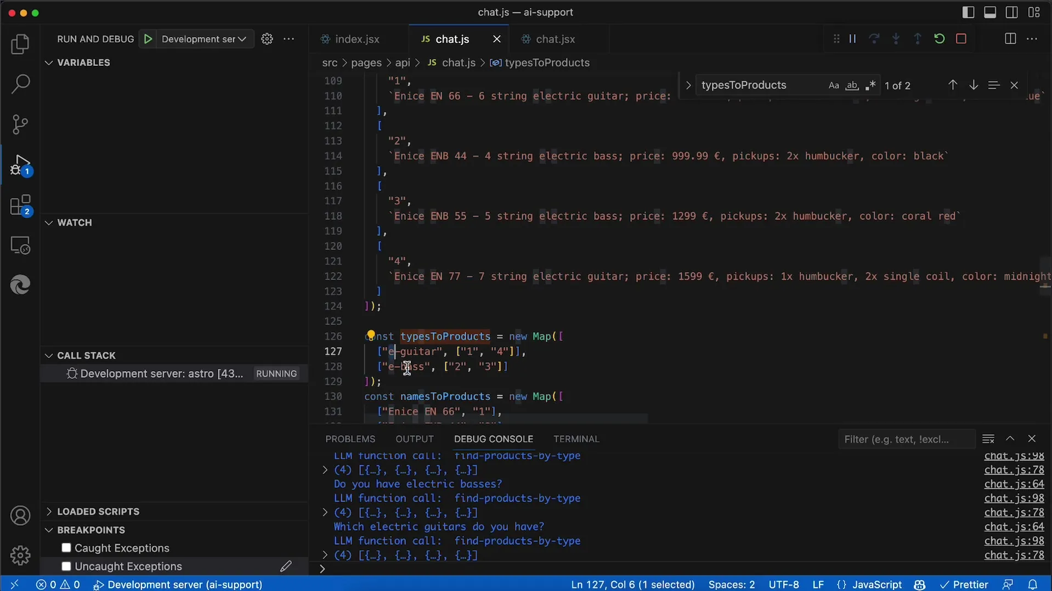Pause the debug session
The width and height of the screenshot is (1052, 591).
click(x=852, y=39)
